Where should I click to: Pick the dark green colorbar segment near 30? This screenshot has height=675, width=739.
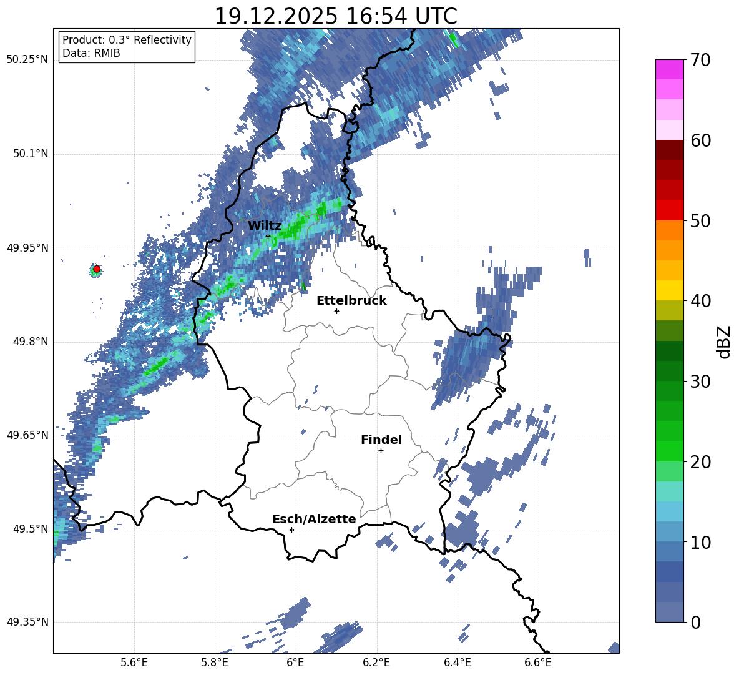(x=669, y=371)
